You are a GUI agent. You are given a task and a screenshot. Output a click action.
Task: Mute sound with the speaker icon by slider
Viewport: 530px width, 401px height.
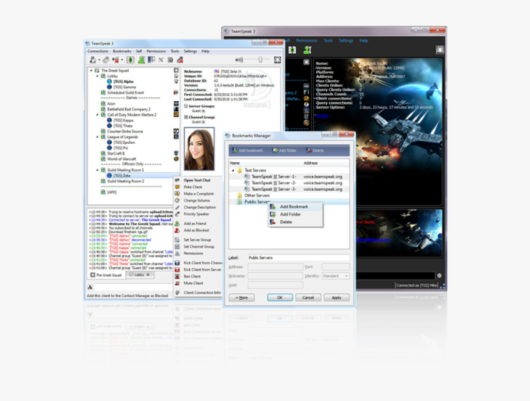tap(239, 60)
